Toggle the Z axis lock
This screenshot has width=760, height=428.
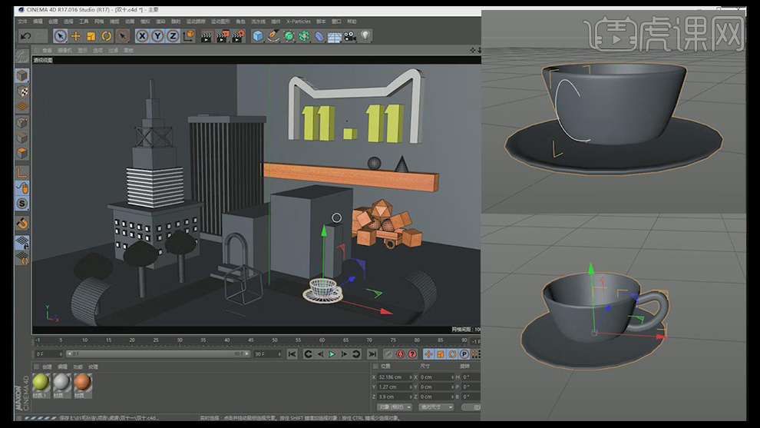(x=173, y=36)
